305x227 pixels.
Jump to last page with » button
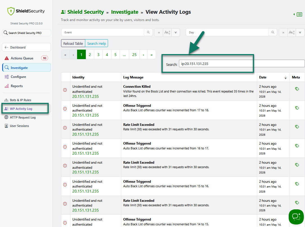click(x=152, y=55)
